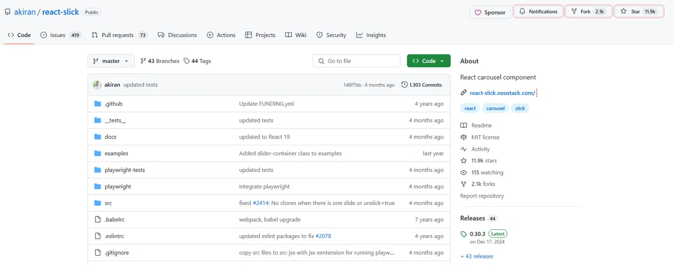Viewport: 674px width, 265px height.
Task: Click the Go to file search field
Action: [x=357, y=61]
